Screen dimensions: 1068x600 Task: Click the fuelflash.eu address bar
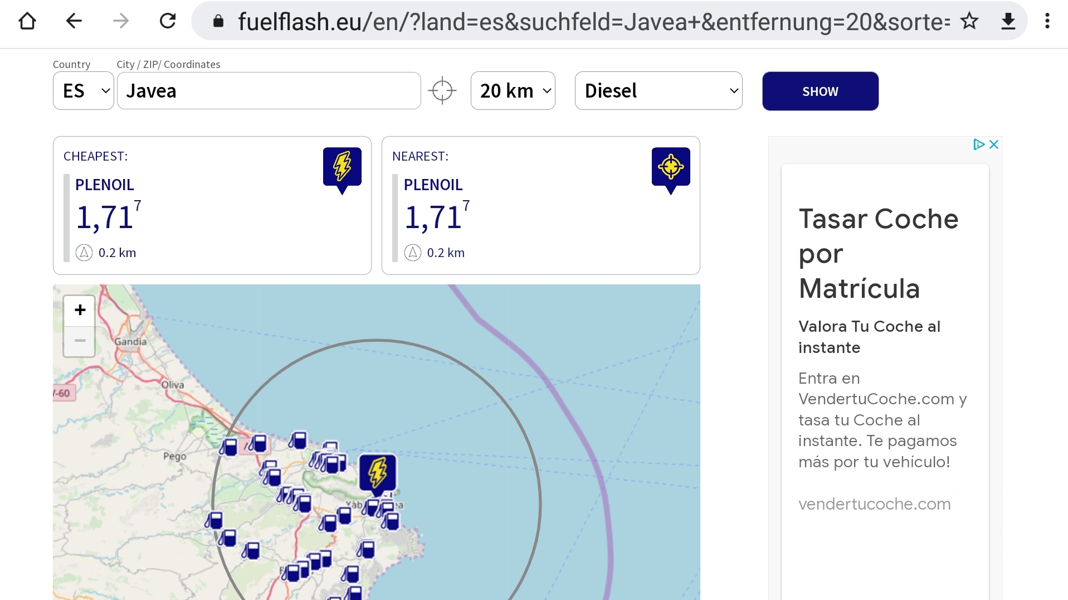click(x=593, y=22)
